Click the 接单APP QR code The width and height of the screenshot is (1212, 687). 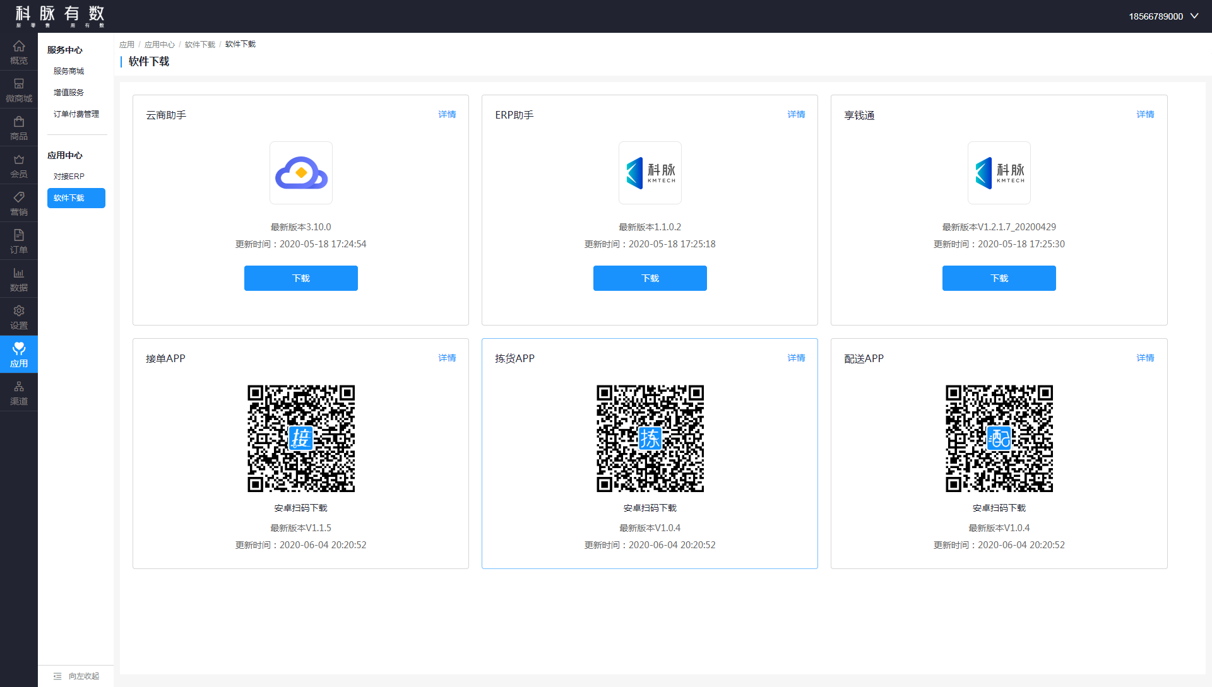point(301,438)
